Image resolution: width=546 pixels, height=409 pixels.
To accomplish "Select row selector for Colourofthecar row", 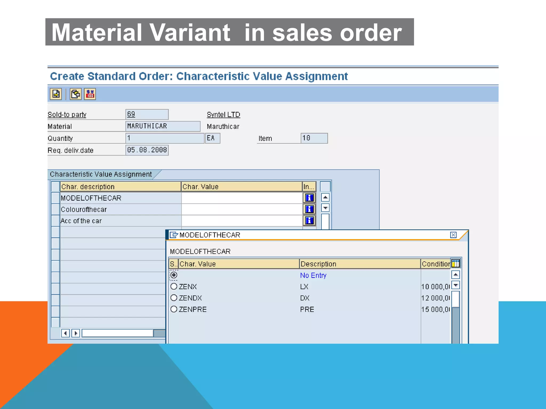I will point(55,209).
